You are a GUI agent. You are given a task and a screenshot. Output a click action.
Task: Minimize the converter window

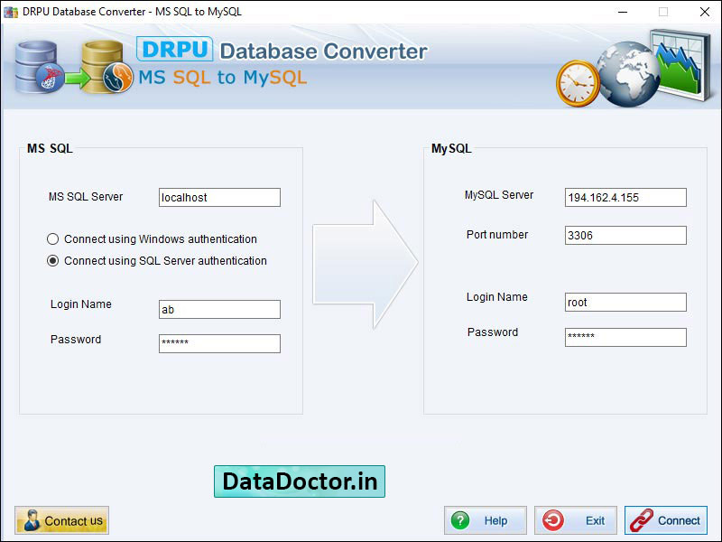(621, 12)
